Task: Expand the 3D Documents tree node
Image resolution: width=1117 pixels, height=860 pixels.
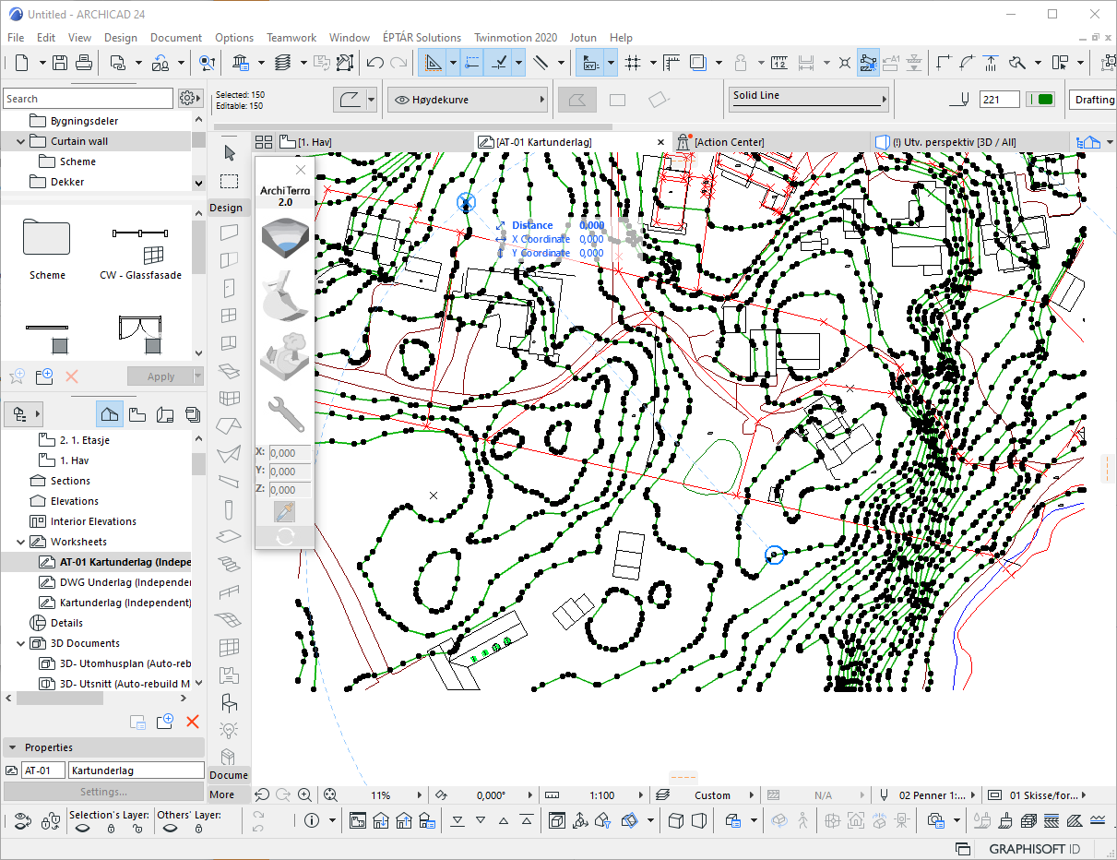Action: [x=21, y=643]
